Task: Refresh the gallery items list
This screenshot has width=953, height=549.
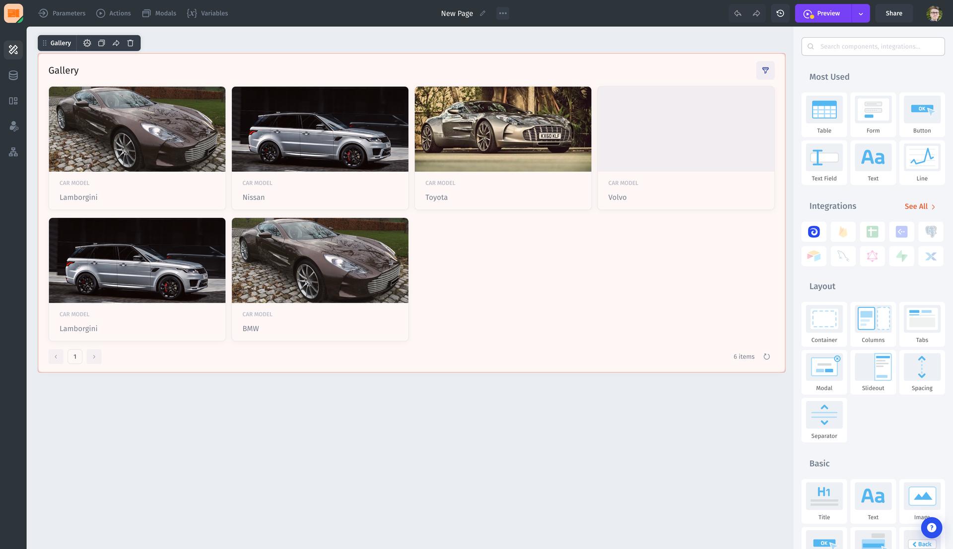Action: (766, 356)
